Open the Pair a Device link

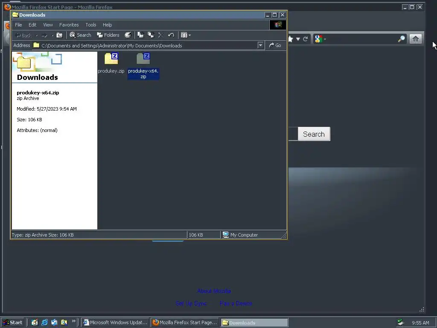tap(236, 303)
